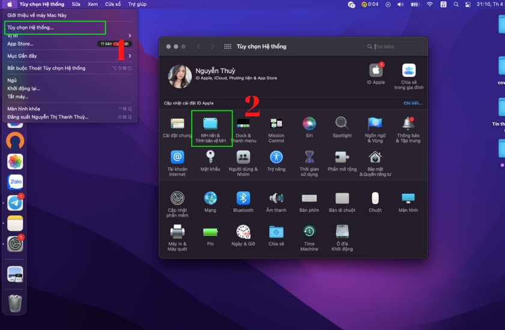Open Mật khẩu passwords pane
Image resolution: width=505 pixels, height=330 pixels.
coord(210,161)
